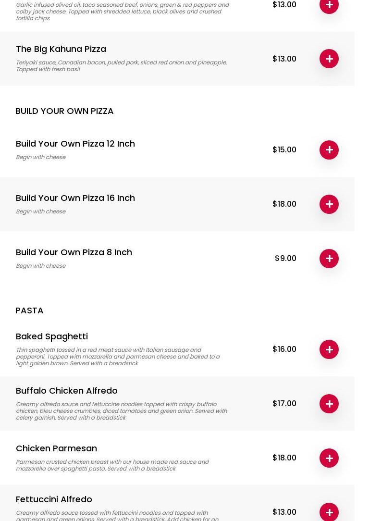Click the PASTA section heading
This screenshot has width=370, height=521.
[29, 310]
